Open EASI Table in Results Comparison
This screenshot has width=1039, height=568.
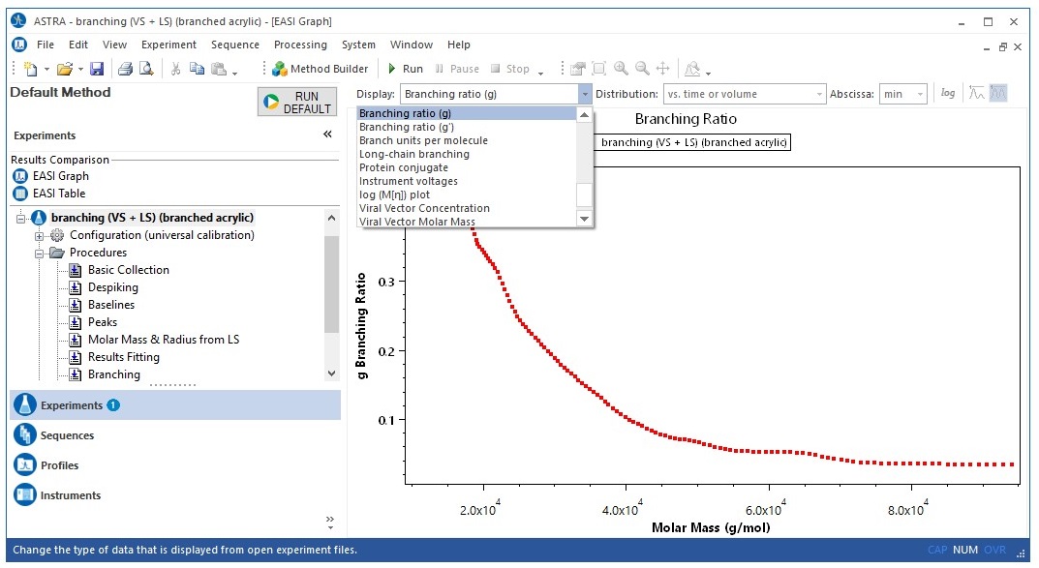click(x=49, y=194)
